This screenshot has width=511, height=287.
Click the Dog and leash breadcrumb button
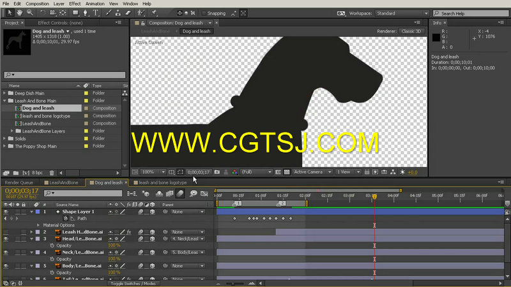pos(196,31)
